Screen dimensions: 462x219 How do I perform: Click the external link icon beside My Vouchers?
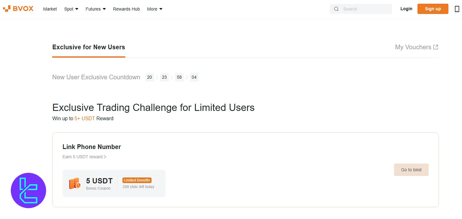[x=435, y=47]
